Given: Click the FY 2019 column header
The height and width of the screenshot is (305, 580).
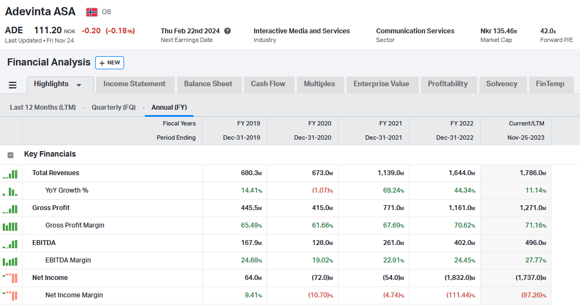Looking at the screenshot, I should click(x=249, y=123).
